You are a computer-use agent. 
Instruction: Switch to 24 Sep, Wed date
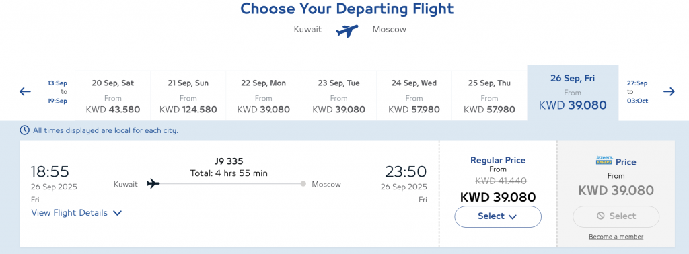[414, 95]
